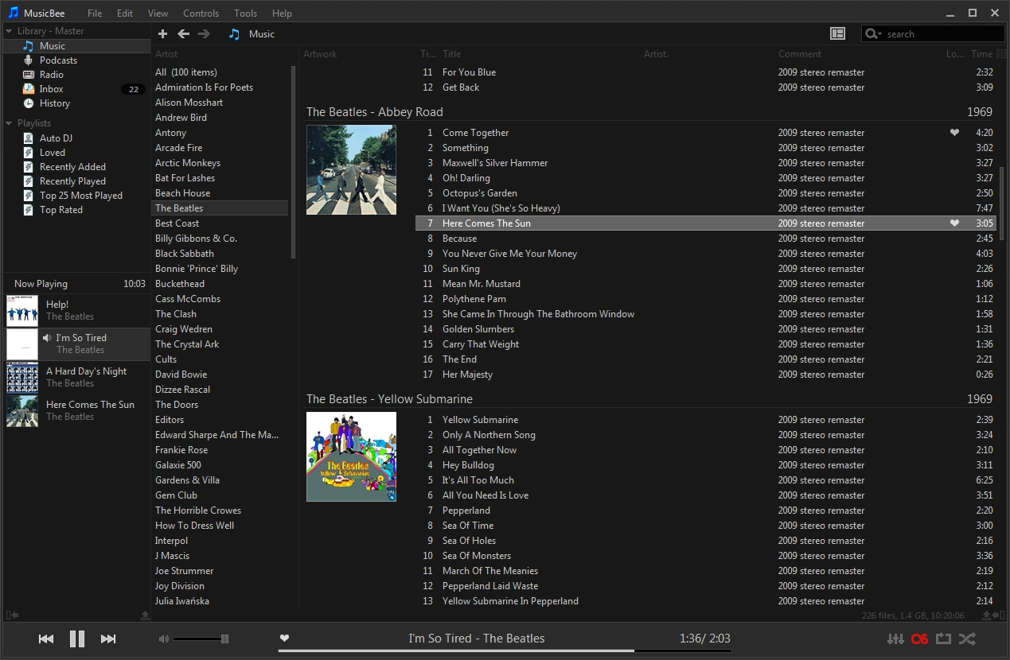The height and width of the screenshot is (660, 1010).
Task: Open the search magnifier dropdown
Action: tap(873, 33)
